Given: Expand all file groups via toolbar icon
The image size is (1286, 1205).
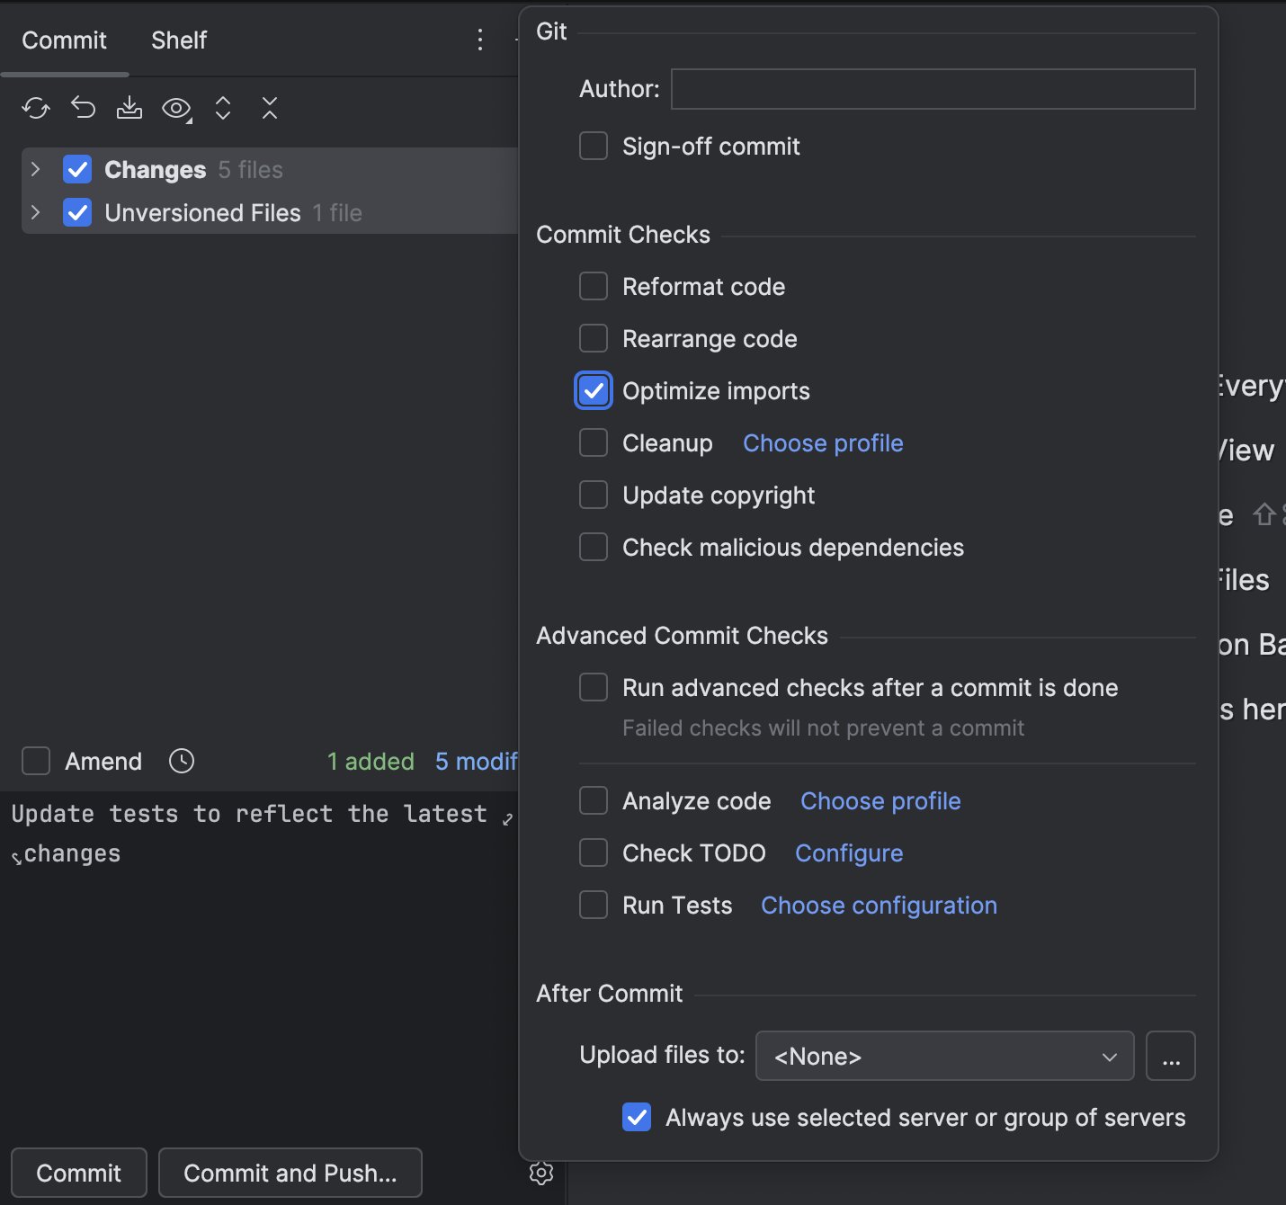Looking at the screenshot, I should point(223,108).
